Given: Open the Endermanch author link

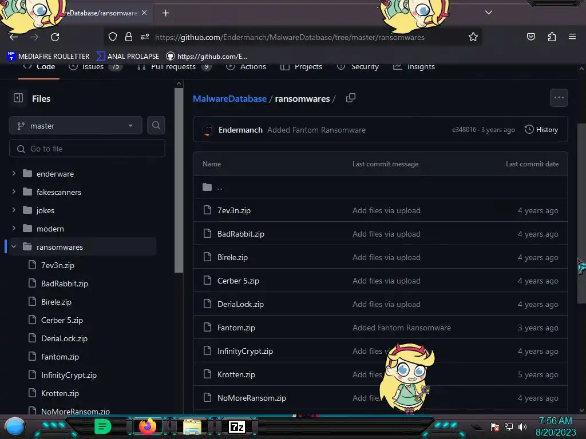Looking at the screenshot, I should point(240,130).
